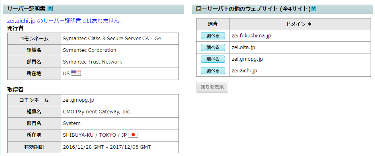Select SHIBUYA-KU / TOKYO / JP text

point(95,135)
